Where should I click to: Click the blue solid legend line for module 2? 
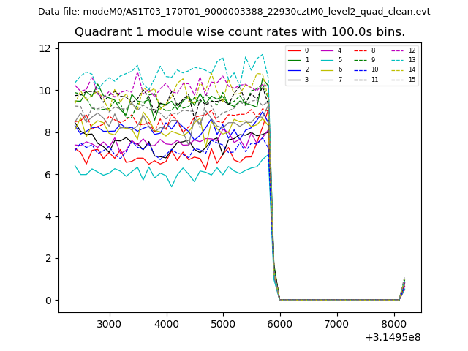(x=294, y=69)
